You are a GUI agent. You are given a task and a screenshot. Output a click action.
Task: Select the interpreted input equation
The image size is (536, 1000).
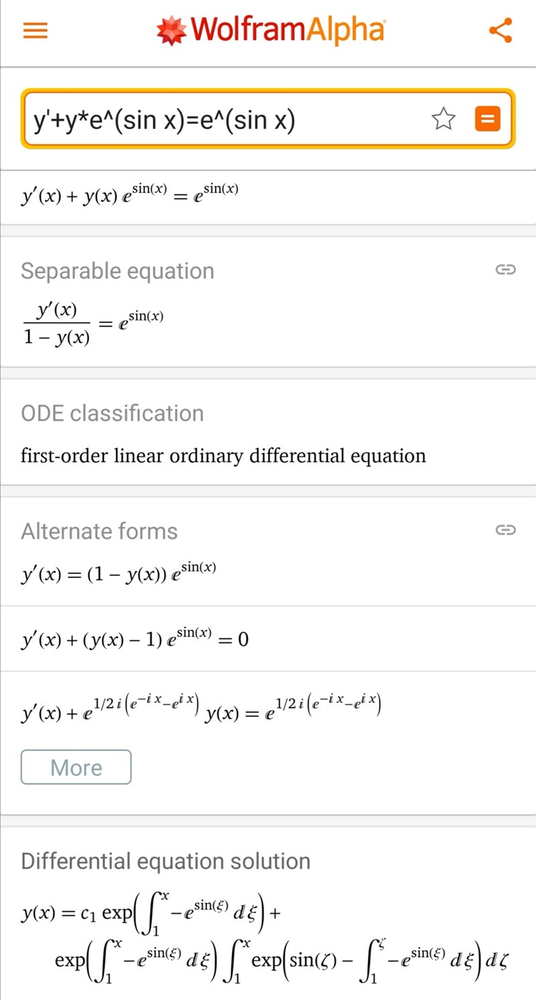point(129,194)
